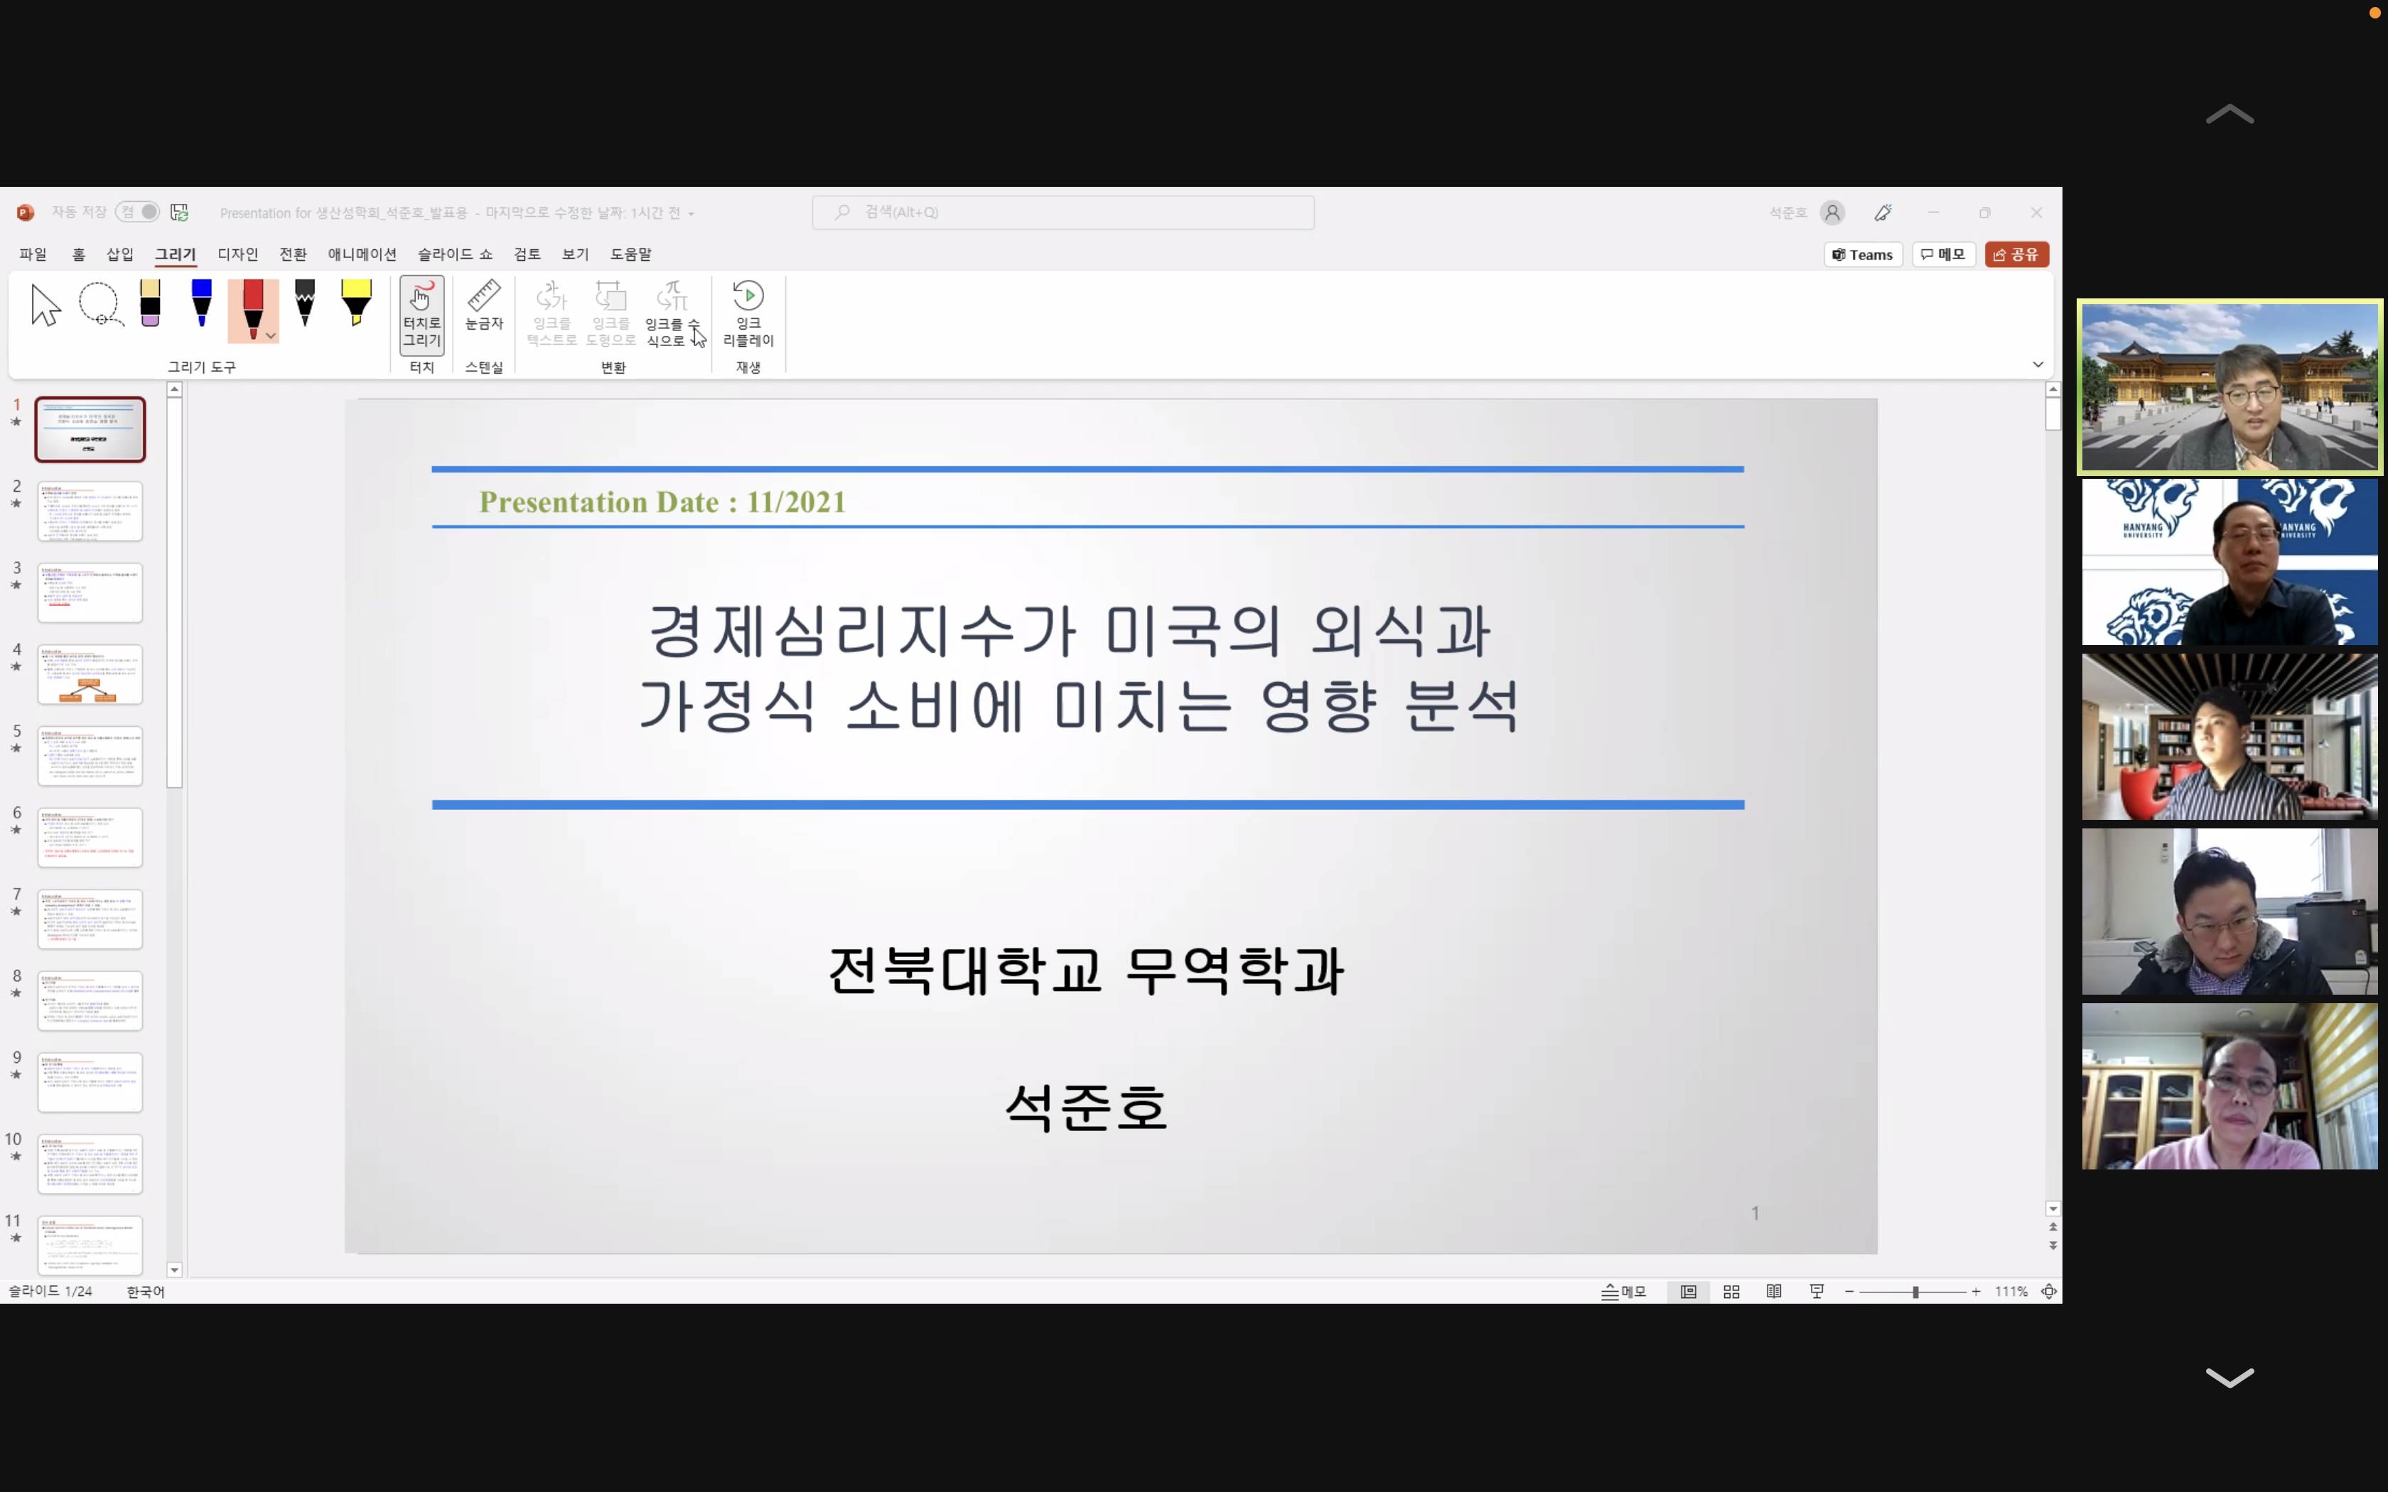Toggle the AutoSave switch
The image size is (2388, 1492).
click(138, 212)
